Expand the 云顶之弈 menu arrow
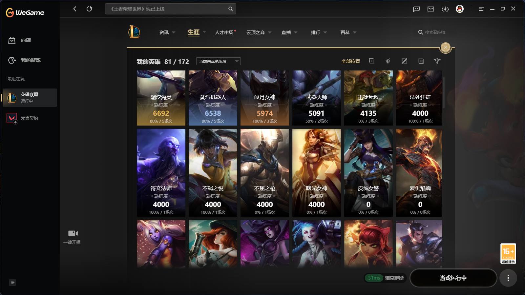Viewport: 525px width, 295px height. coord(270,32)
